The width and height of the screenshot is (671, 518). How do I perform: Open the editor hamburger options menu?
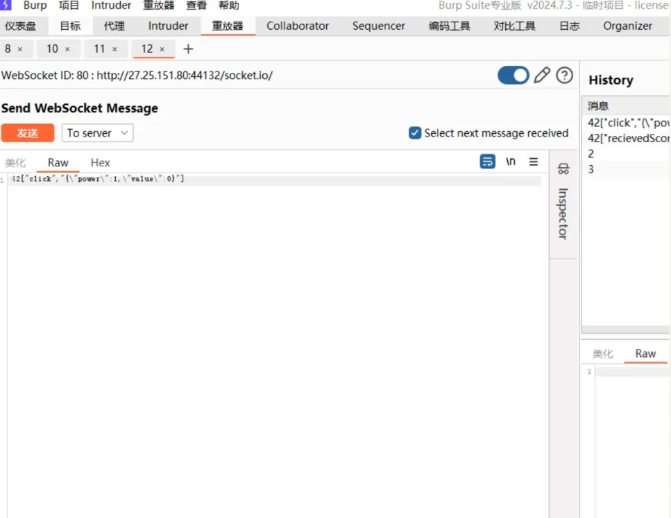click(534, 162)
